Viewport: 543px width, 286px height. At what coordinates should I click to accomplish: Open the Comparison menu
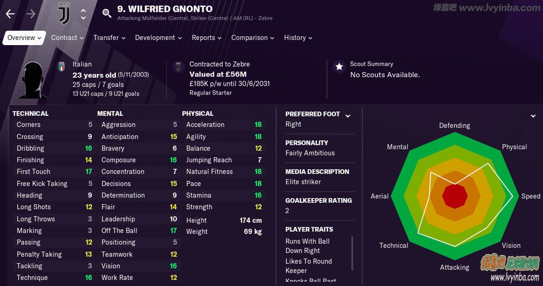pos(252,38)
